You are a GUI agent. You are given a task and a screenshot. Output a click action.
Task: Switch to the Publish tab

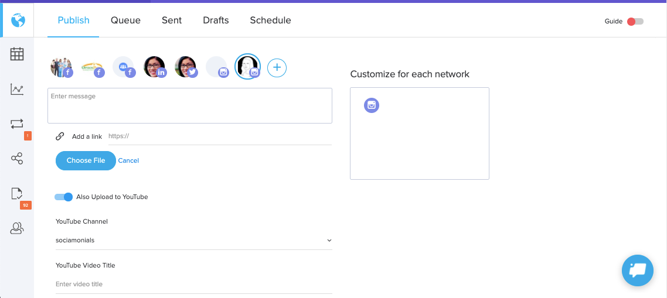[x=74, y=20]
